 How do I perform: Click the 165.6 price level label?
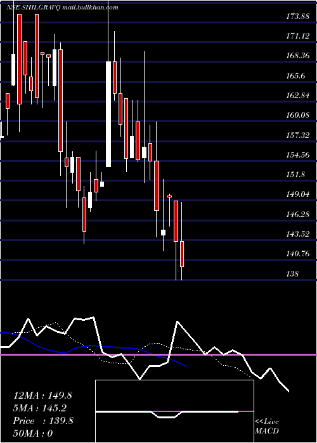[295, 76]
